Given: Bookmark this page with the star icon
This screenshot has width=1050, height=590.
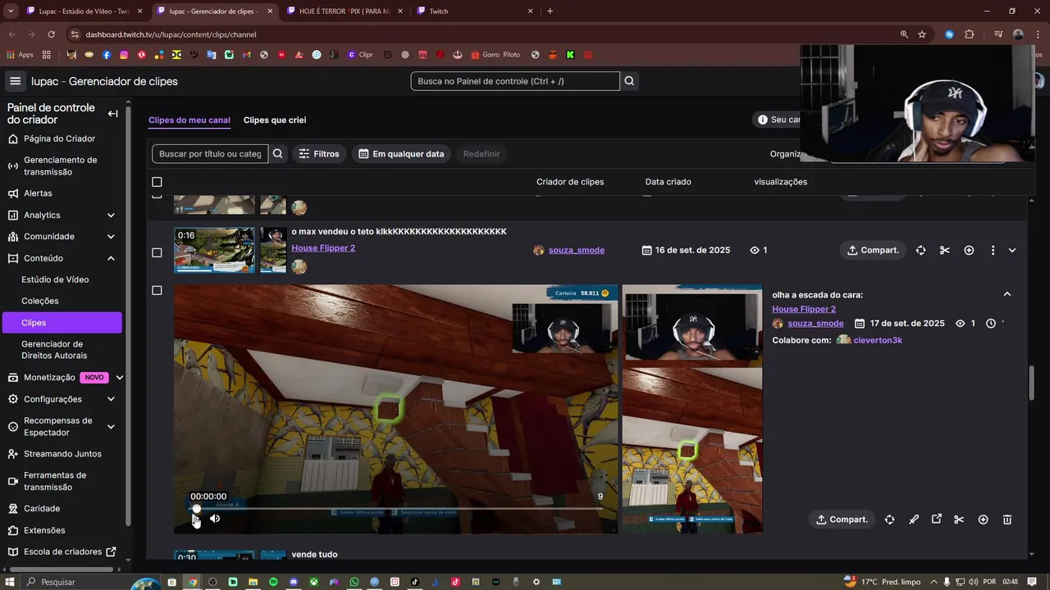Looking at the screenshot, I should [922, 34].
